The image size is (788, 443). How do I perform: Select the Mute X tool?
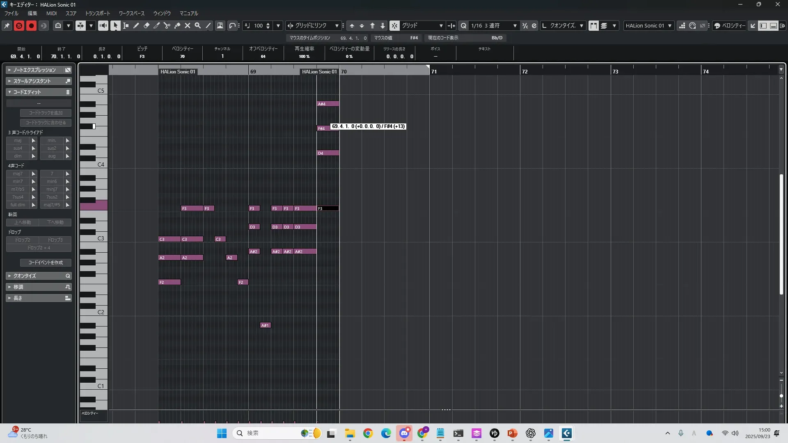(x=188, y=25)
